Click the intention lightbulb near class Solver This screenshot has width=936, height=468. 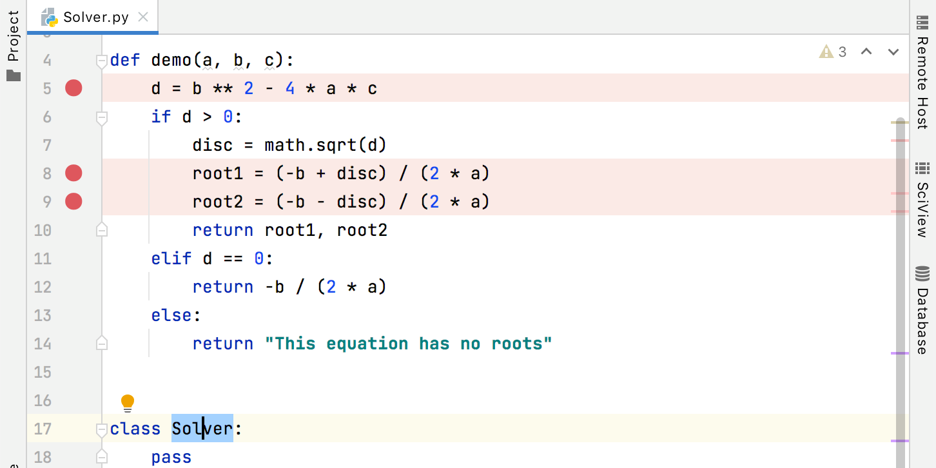pos(127,402)
